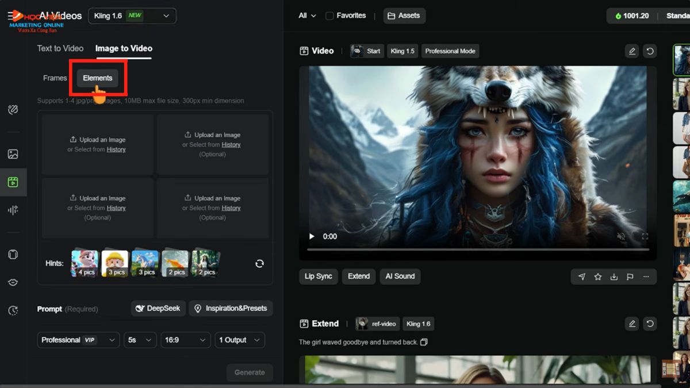Play the wolf-girl video
This screenshot has width=690, height=388.
312,236
